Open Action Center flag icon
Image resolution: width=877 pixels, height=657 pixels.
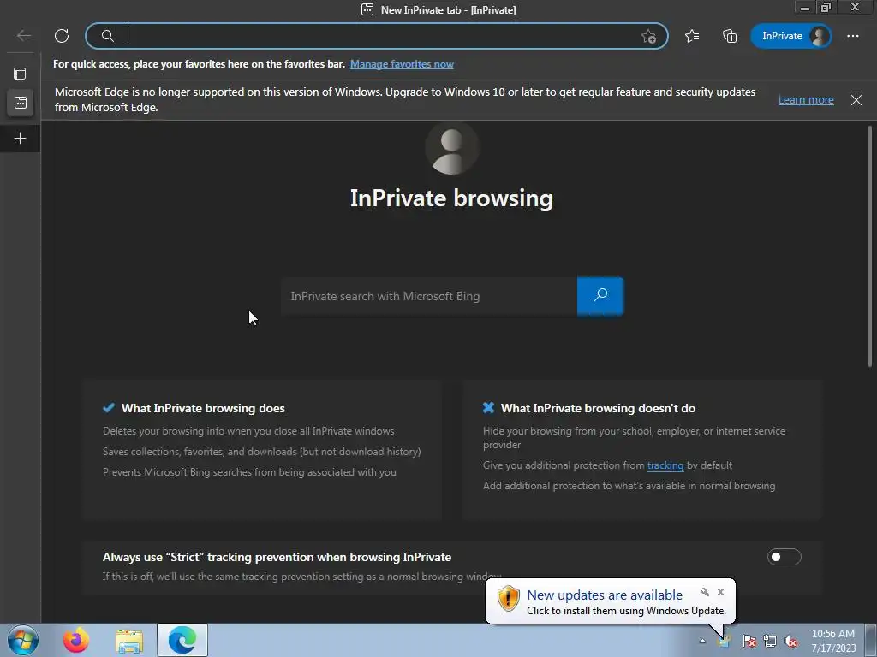[749, 641]
